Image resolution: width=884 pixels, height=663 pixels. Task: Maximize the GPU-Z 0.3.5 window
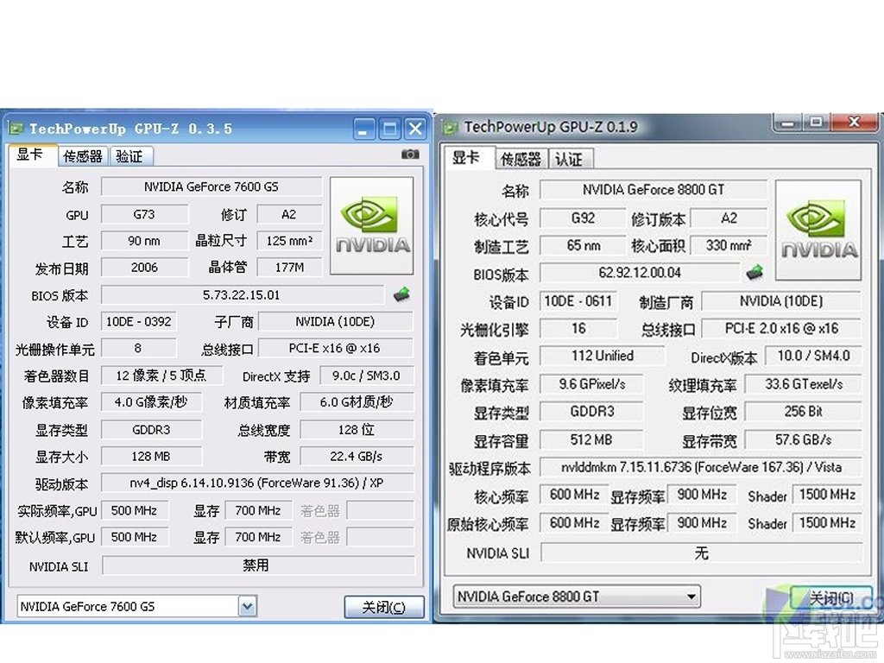point(390,129)
